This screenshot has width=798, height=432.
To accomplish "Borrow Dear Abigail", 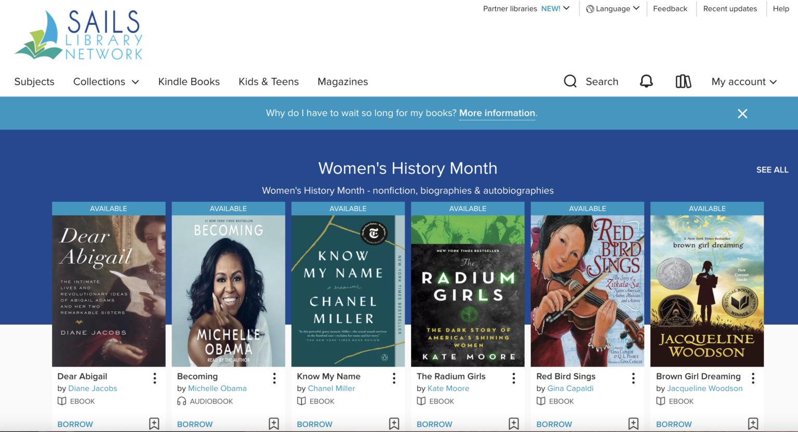I will tap(75, 424).
